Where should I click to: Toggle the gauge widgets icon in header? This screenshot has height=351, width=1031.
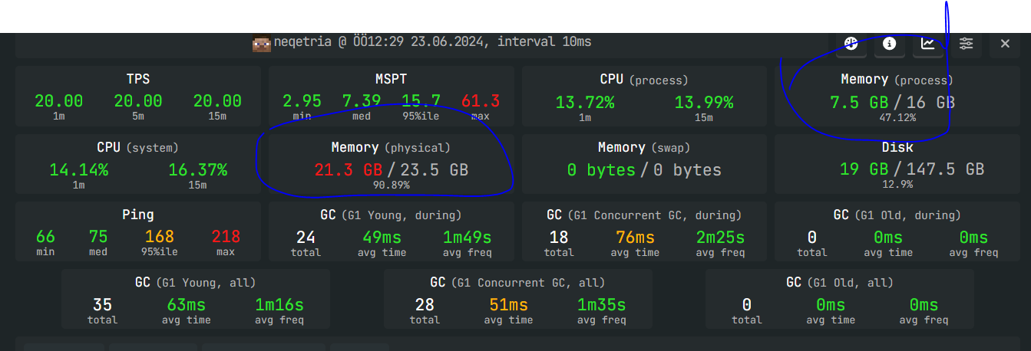(x=851, y=44)
